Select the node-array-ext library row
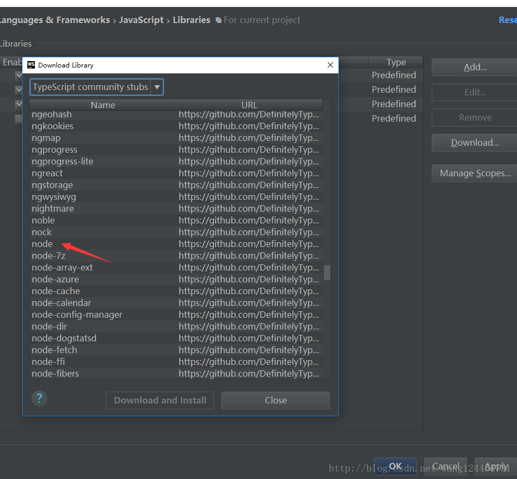Viewport: 517px width, 479px height. (176, 268)
